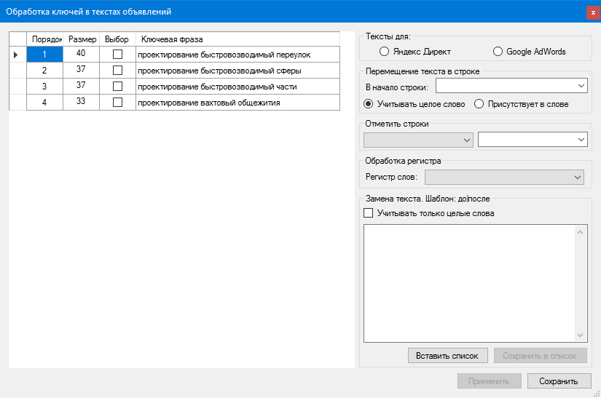Check the selection box in row 1

(x=117, y=55)
